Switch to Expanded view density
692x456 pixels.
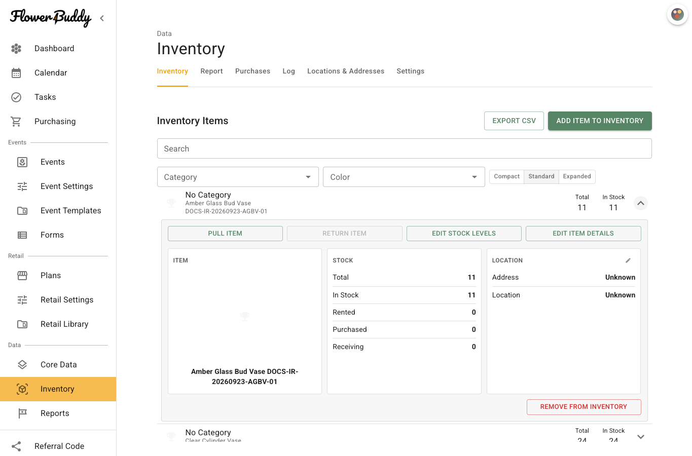point(577,176)
